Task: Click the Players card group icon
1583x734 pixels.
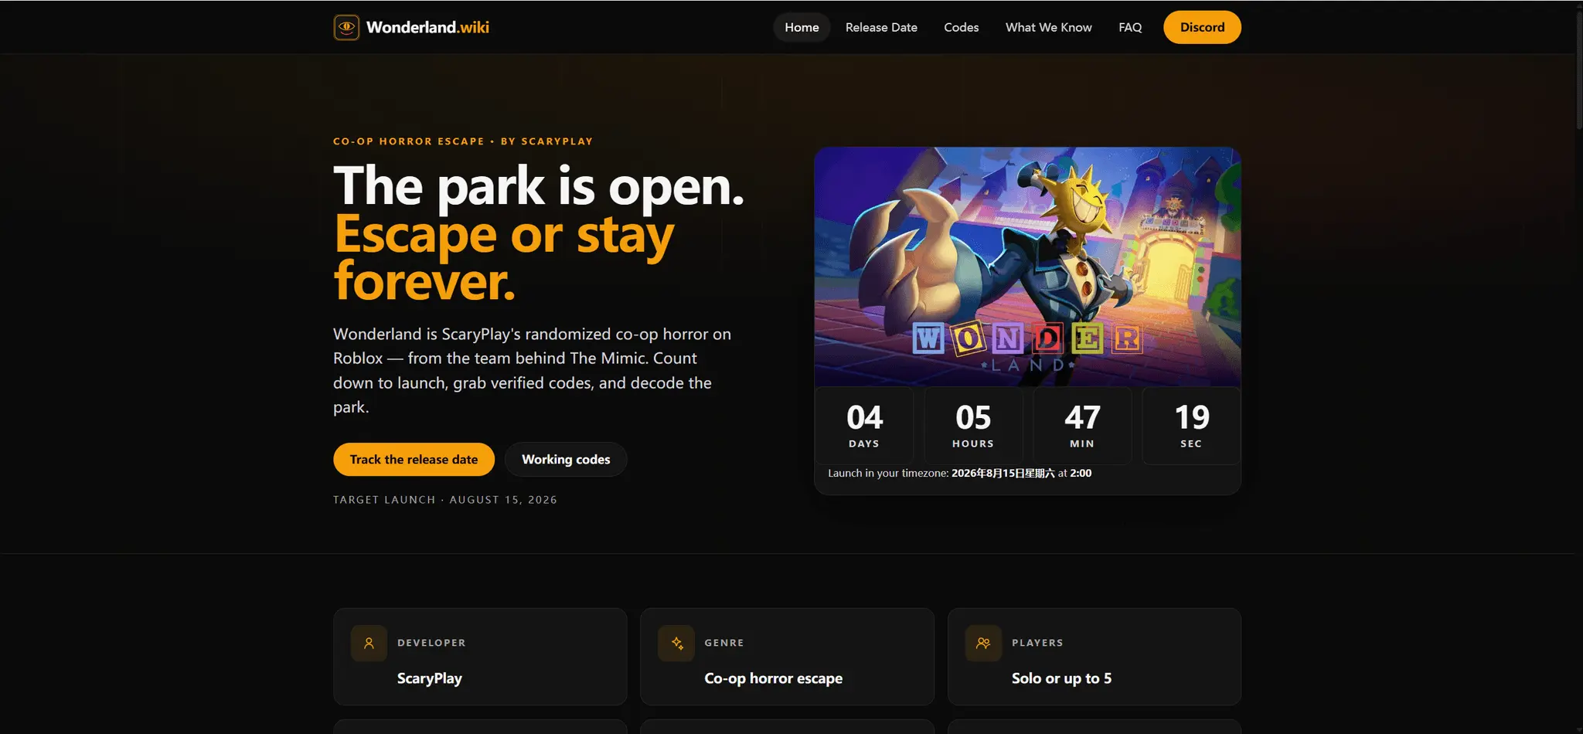Action: click(x=983, y=643)
